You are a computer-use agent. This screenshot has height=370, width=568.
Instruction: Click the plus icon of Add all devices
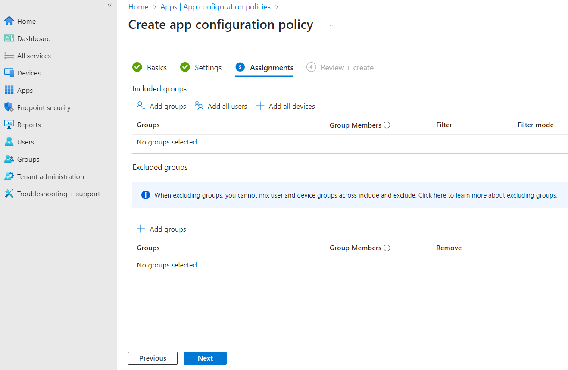tap(260, 106)
